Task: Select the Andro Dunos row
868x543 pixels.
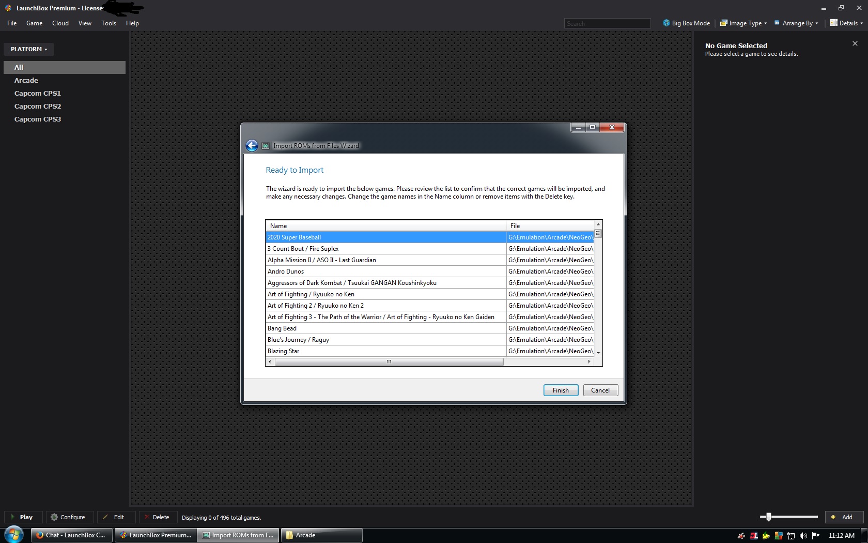Action: 429,271
